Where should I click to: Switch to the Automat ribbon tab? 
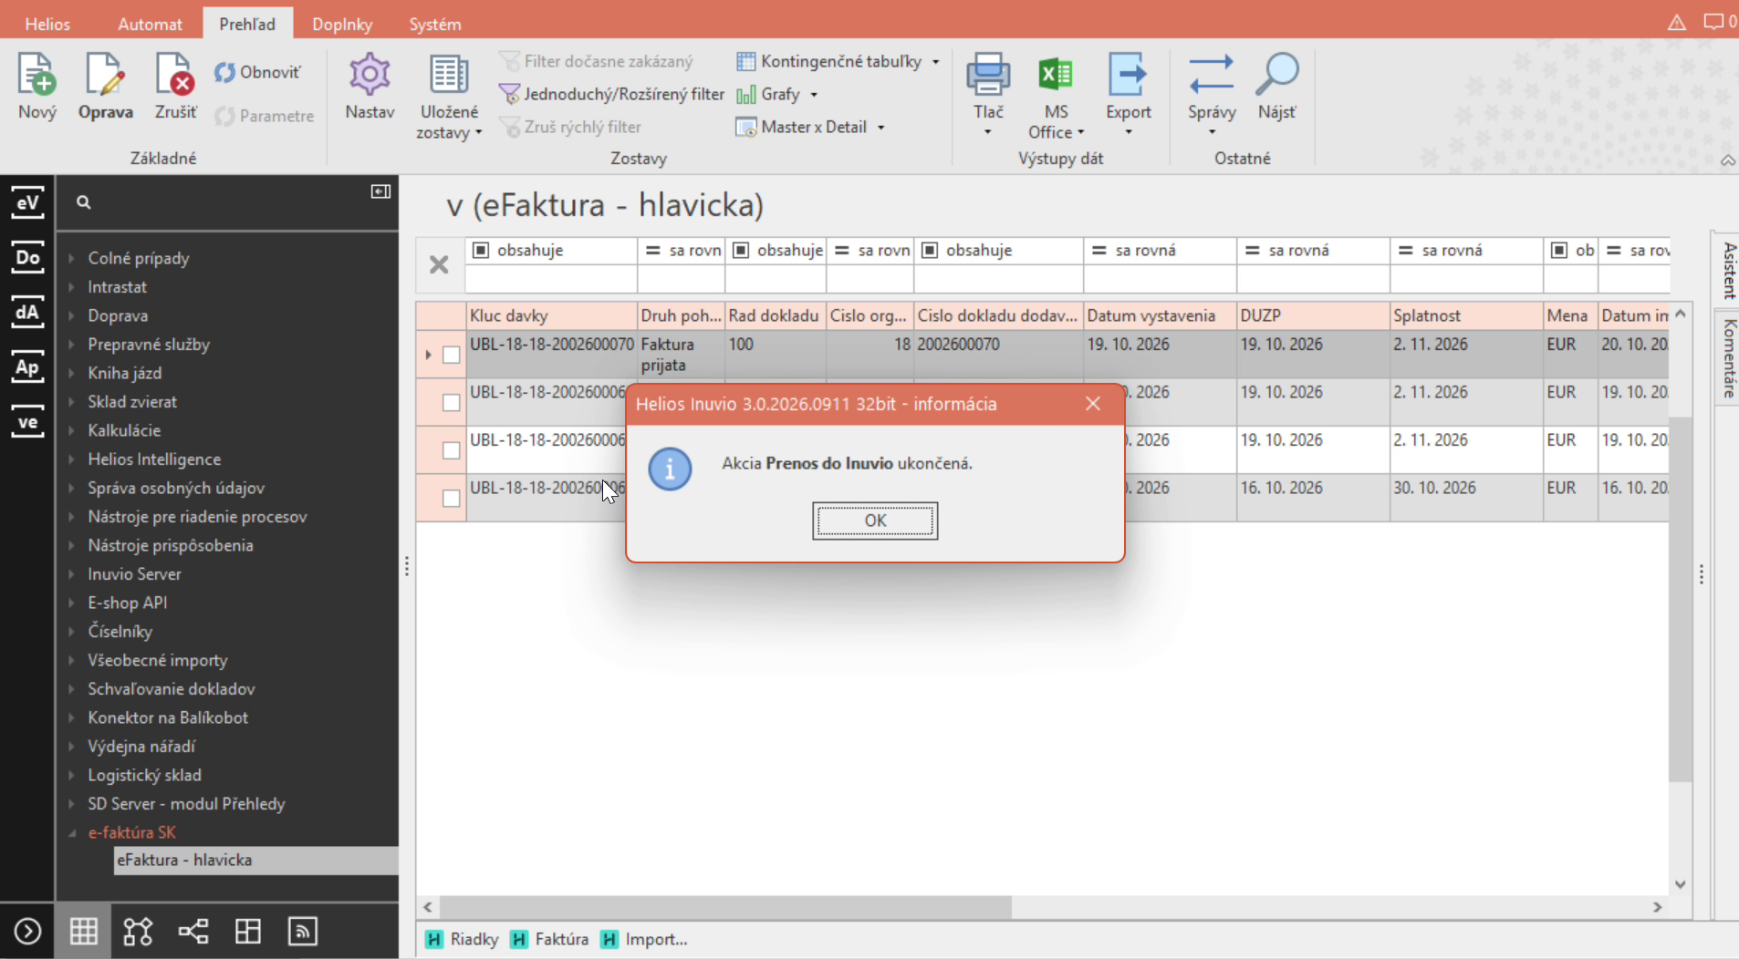point(150,24)
